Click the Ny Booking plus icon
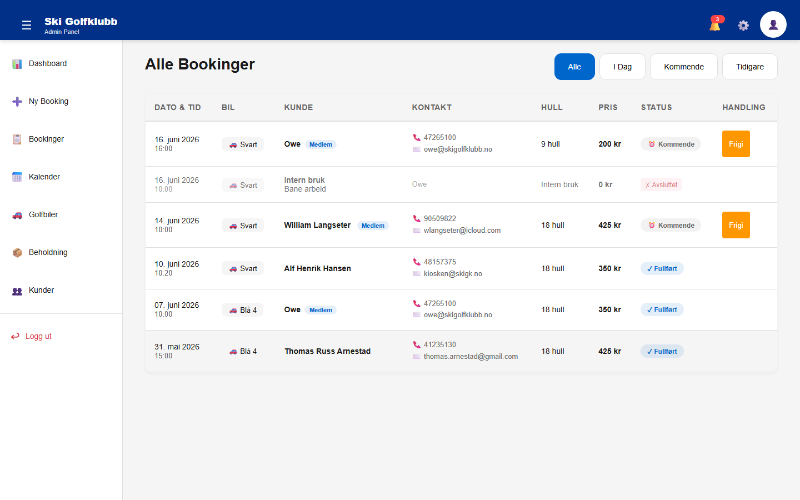Viewport: 800px width, 500px height. pyautogui.click(x=17, y=102)
